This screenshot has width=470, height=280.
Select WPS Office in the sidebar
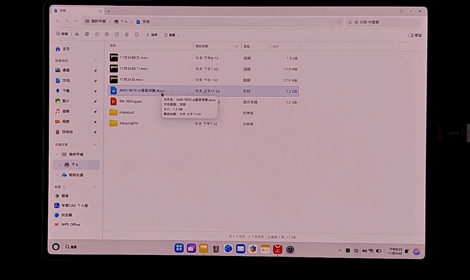pos(70,224)
